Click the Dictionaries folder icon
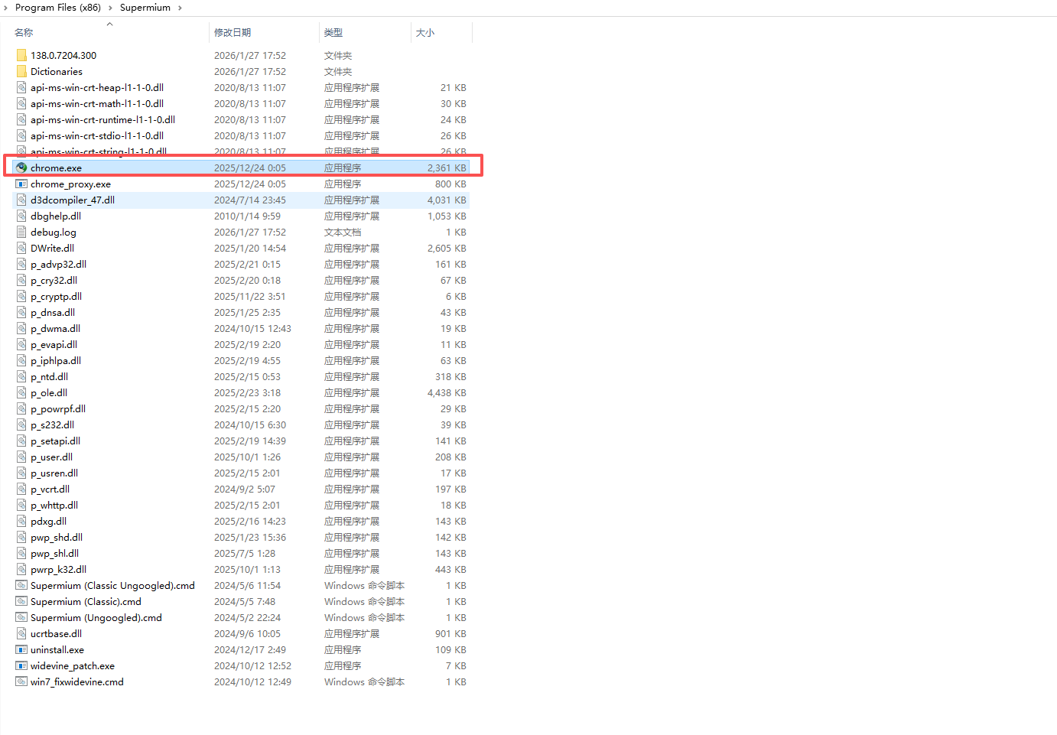1057x735 pixels. [21, 71]
